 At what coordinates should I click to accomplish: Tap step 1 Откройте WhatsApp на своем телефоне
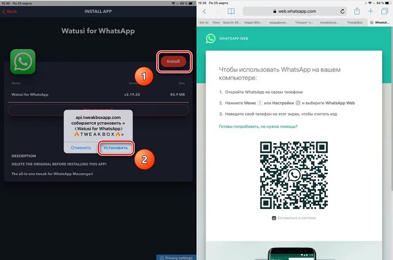[x=264, y=92]
